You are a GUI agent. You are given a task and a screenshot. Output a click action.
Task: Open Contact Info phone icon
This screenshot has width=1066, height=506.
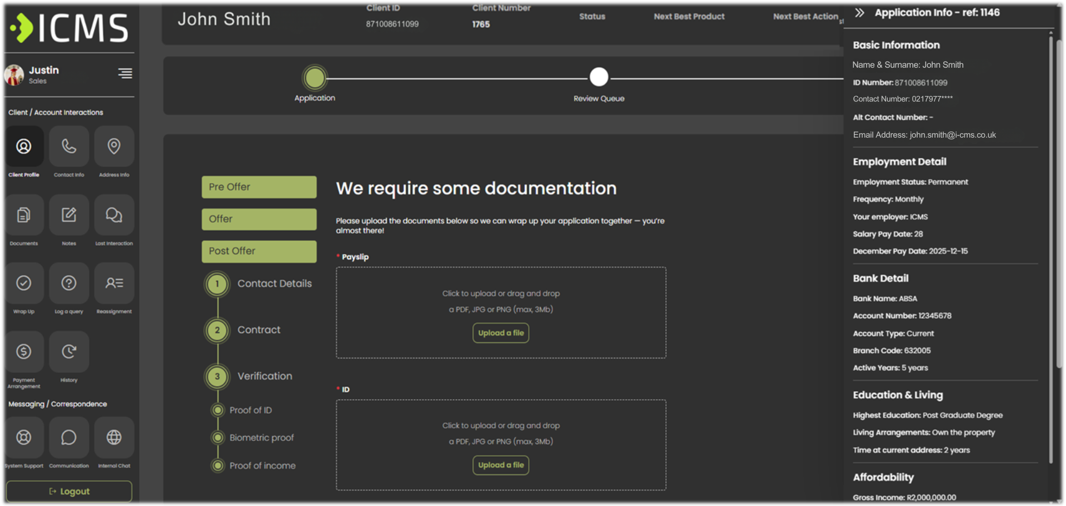coord(69,146)
